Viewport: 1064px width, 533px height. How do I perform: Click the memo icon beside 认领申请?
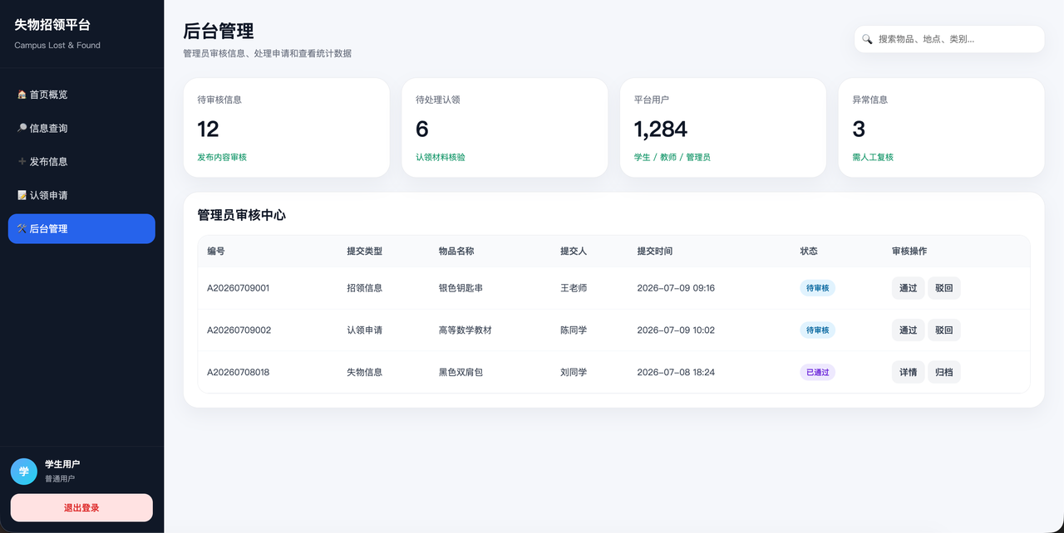22,195
